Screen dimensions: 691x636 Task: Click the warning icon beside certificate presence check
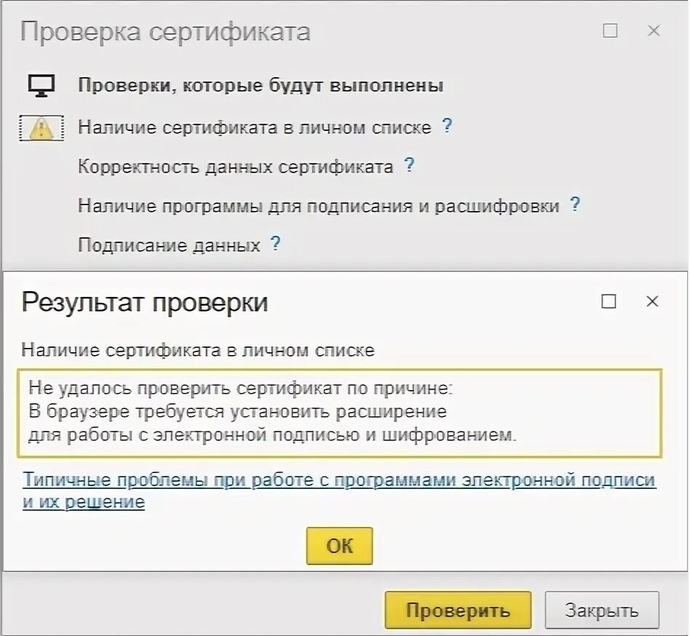point(41,128)
